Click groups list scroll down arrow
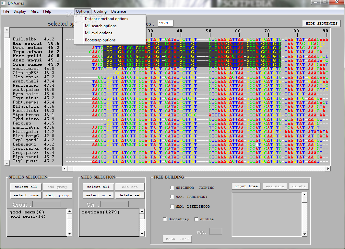The image size is (345, 249). tap(69, 234)
